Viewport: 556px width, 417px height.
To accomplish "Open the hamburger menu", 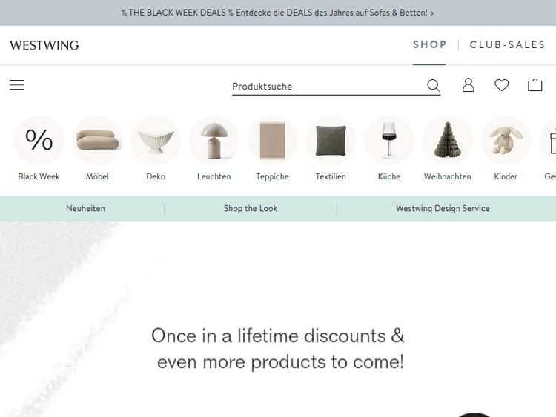I will point(16,85).
